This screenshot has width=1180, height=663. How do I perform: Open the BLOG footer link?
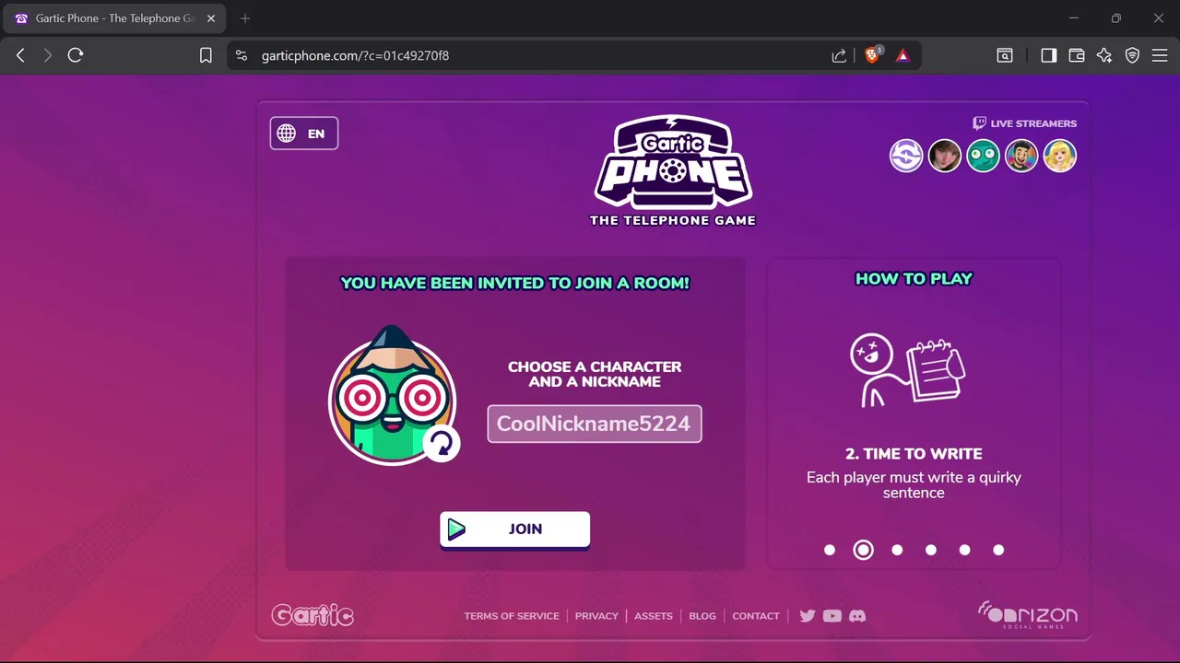(702, 616)
